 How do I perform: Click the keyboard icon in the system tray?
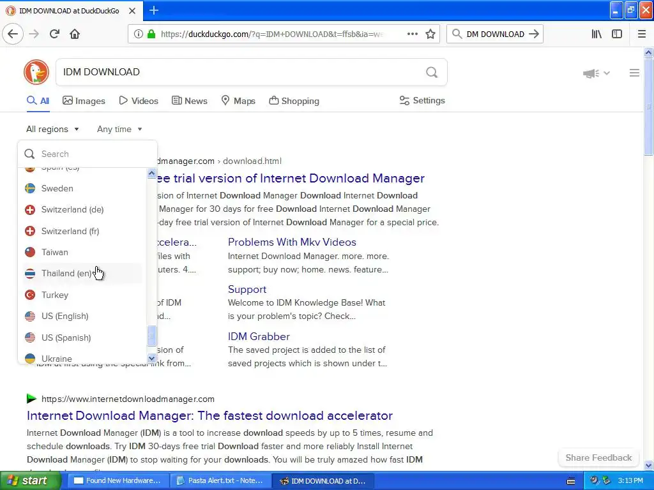pos(571,481)
